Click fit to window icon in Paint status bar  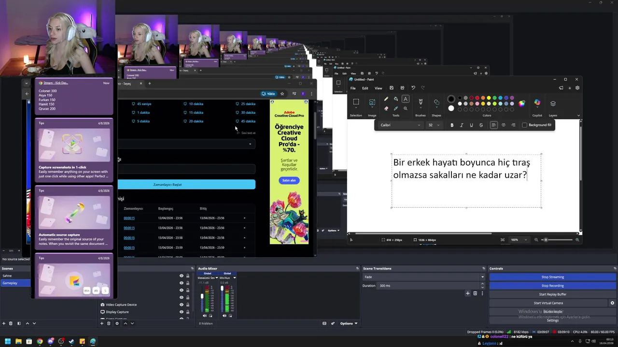[x=503, y=240]
